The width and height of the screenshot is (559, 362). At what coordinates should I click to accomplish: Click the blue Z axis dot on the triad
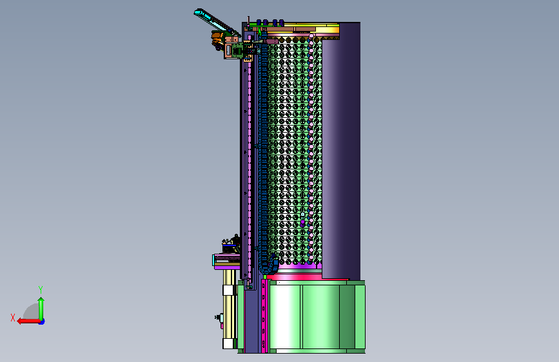pos(42,322)
